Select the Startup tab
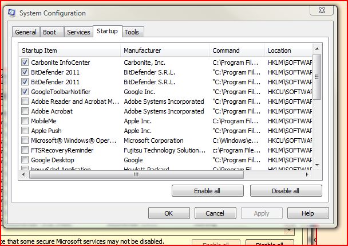 tap(107, 31)
